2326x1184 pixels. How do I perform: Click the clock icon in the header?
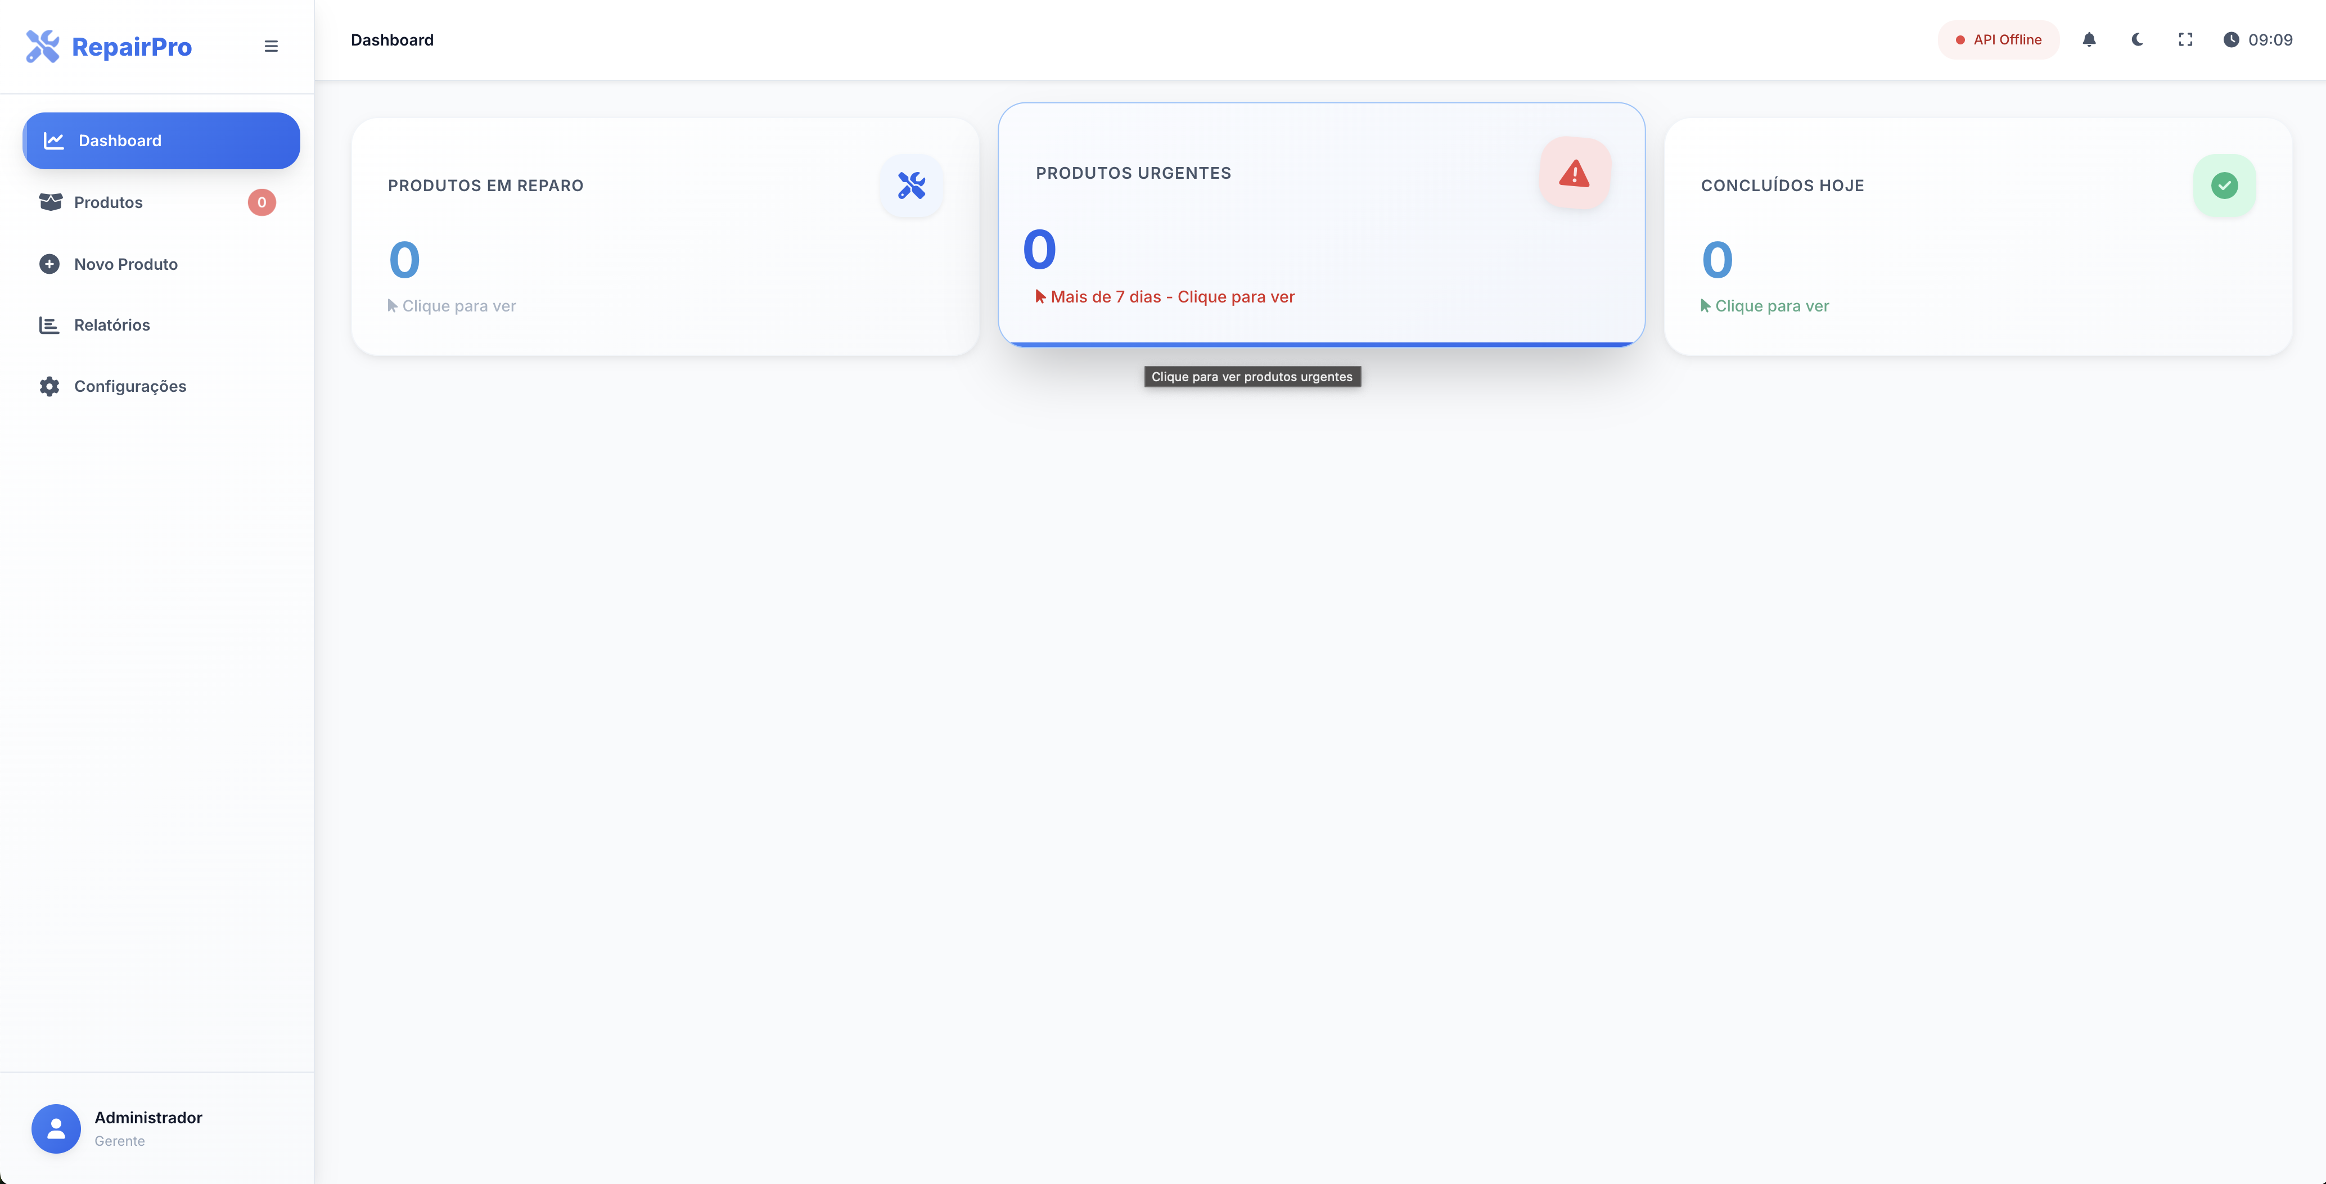2230,40
